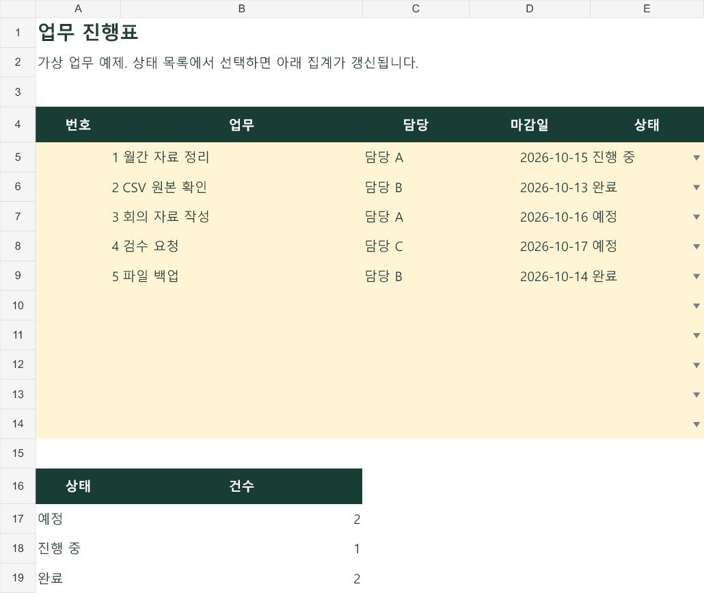The image size is (704, 593).
Task: Select row 1 header
Action: pyautogui.click(x=18, y=33)
